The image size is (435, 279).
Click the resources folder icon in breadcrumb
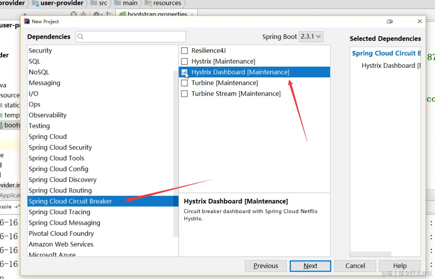[x=148, y=3]
